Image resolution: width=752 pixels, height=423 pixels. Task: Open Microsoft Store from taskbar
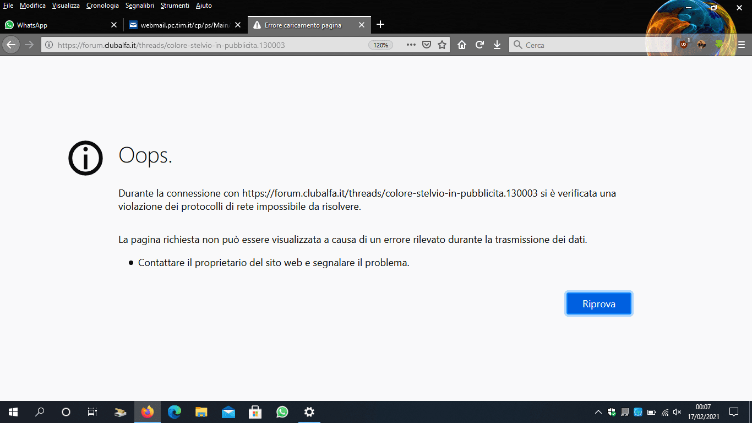coord(255,412)
